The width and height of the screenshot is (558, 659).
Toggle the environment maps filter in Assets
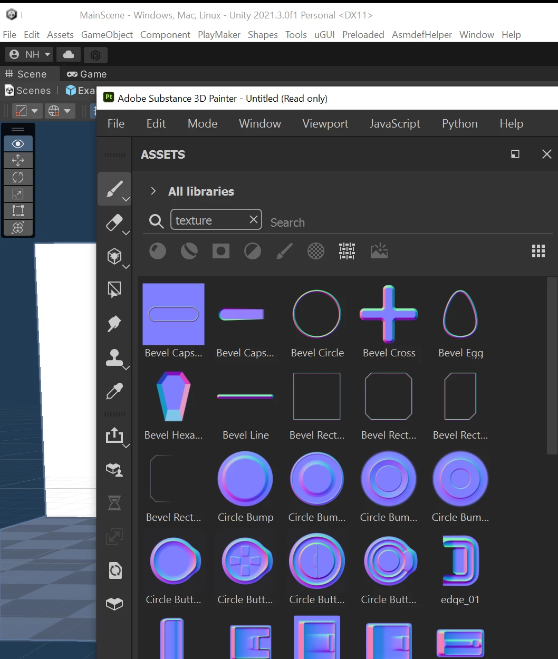pos(379,251)
